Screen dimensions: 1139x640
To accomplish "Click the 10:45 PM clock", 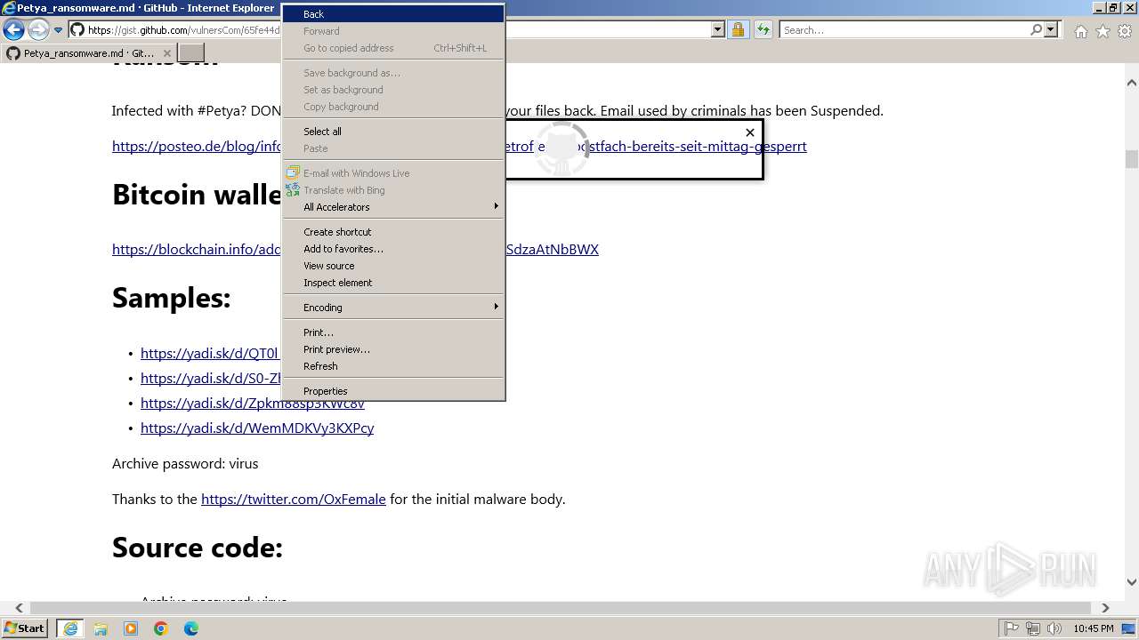I will (1094, 628).
